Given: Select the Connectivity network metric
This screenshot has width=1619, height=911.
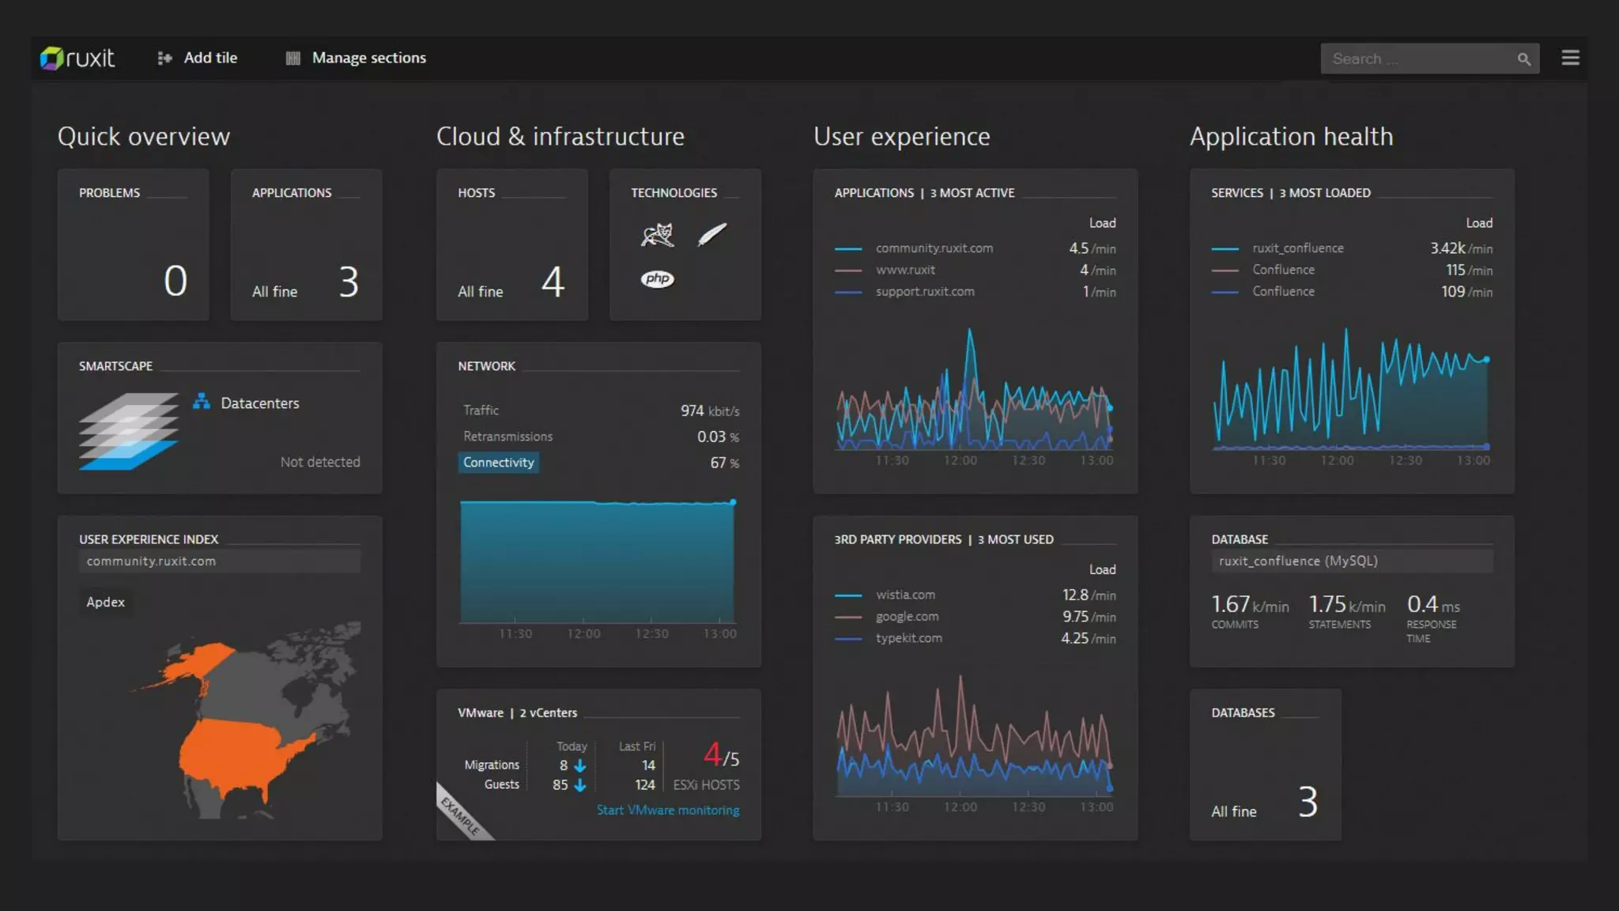Looking at the screenshot, I should (498, 463).
